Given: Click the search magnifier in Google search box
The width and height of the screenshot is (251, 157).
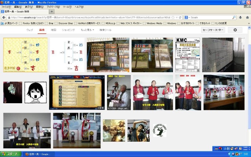Looking at the screenshot, I should point(234,17).
